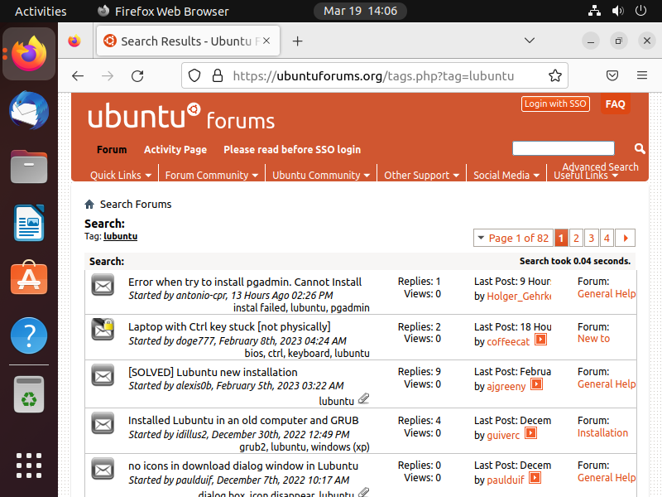The width and height of the screenshot is (662, 497).
Task: Expand Social Media dropdown
Action: coord(506,175)
